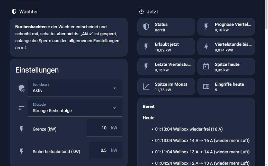Click the Nur beobachten description text

[67, 37]
